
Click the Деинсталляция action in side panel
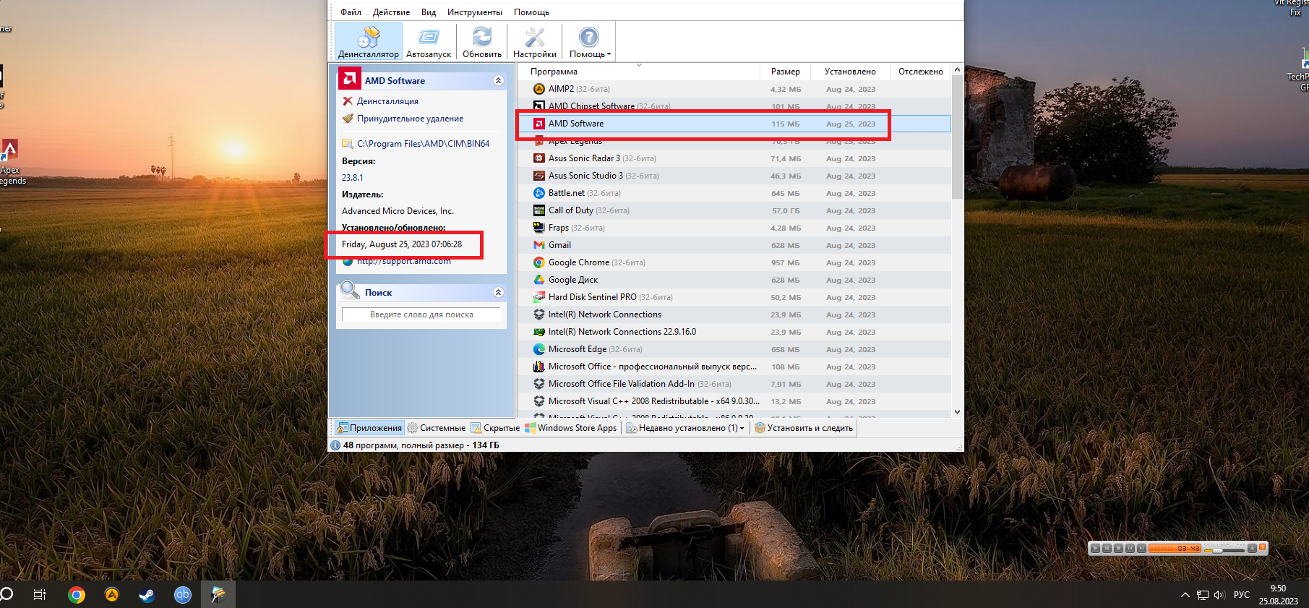[x=387, y=101]
